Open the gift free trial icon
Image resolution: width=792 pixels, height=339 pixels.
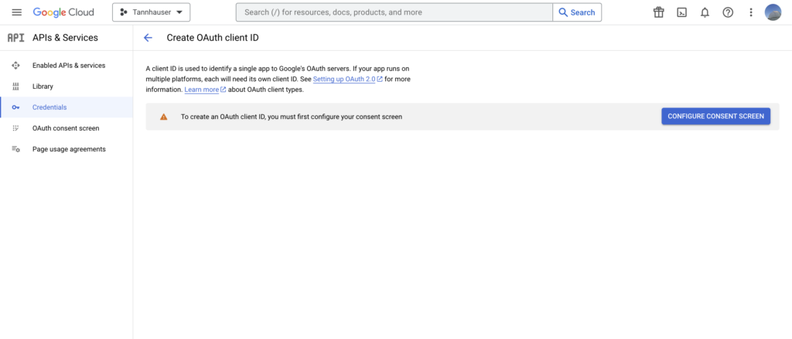point(659,12)
